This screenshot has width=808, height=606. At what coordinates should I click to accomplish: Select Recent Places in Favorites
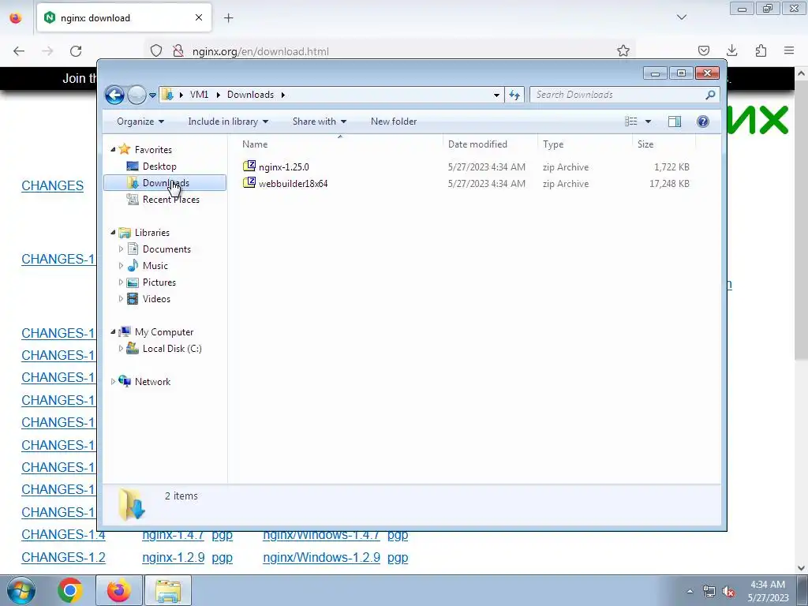[170, 200]
